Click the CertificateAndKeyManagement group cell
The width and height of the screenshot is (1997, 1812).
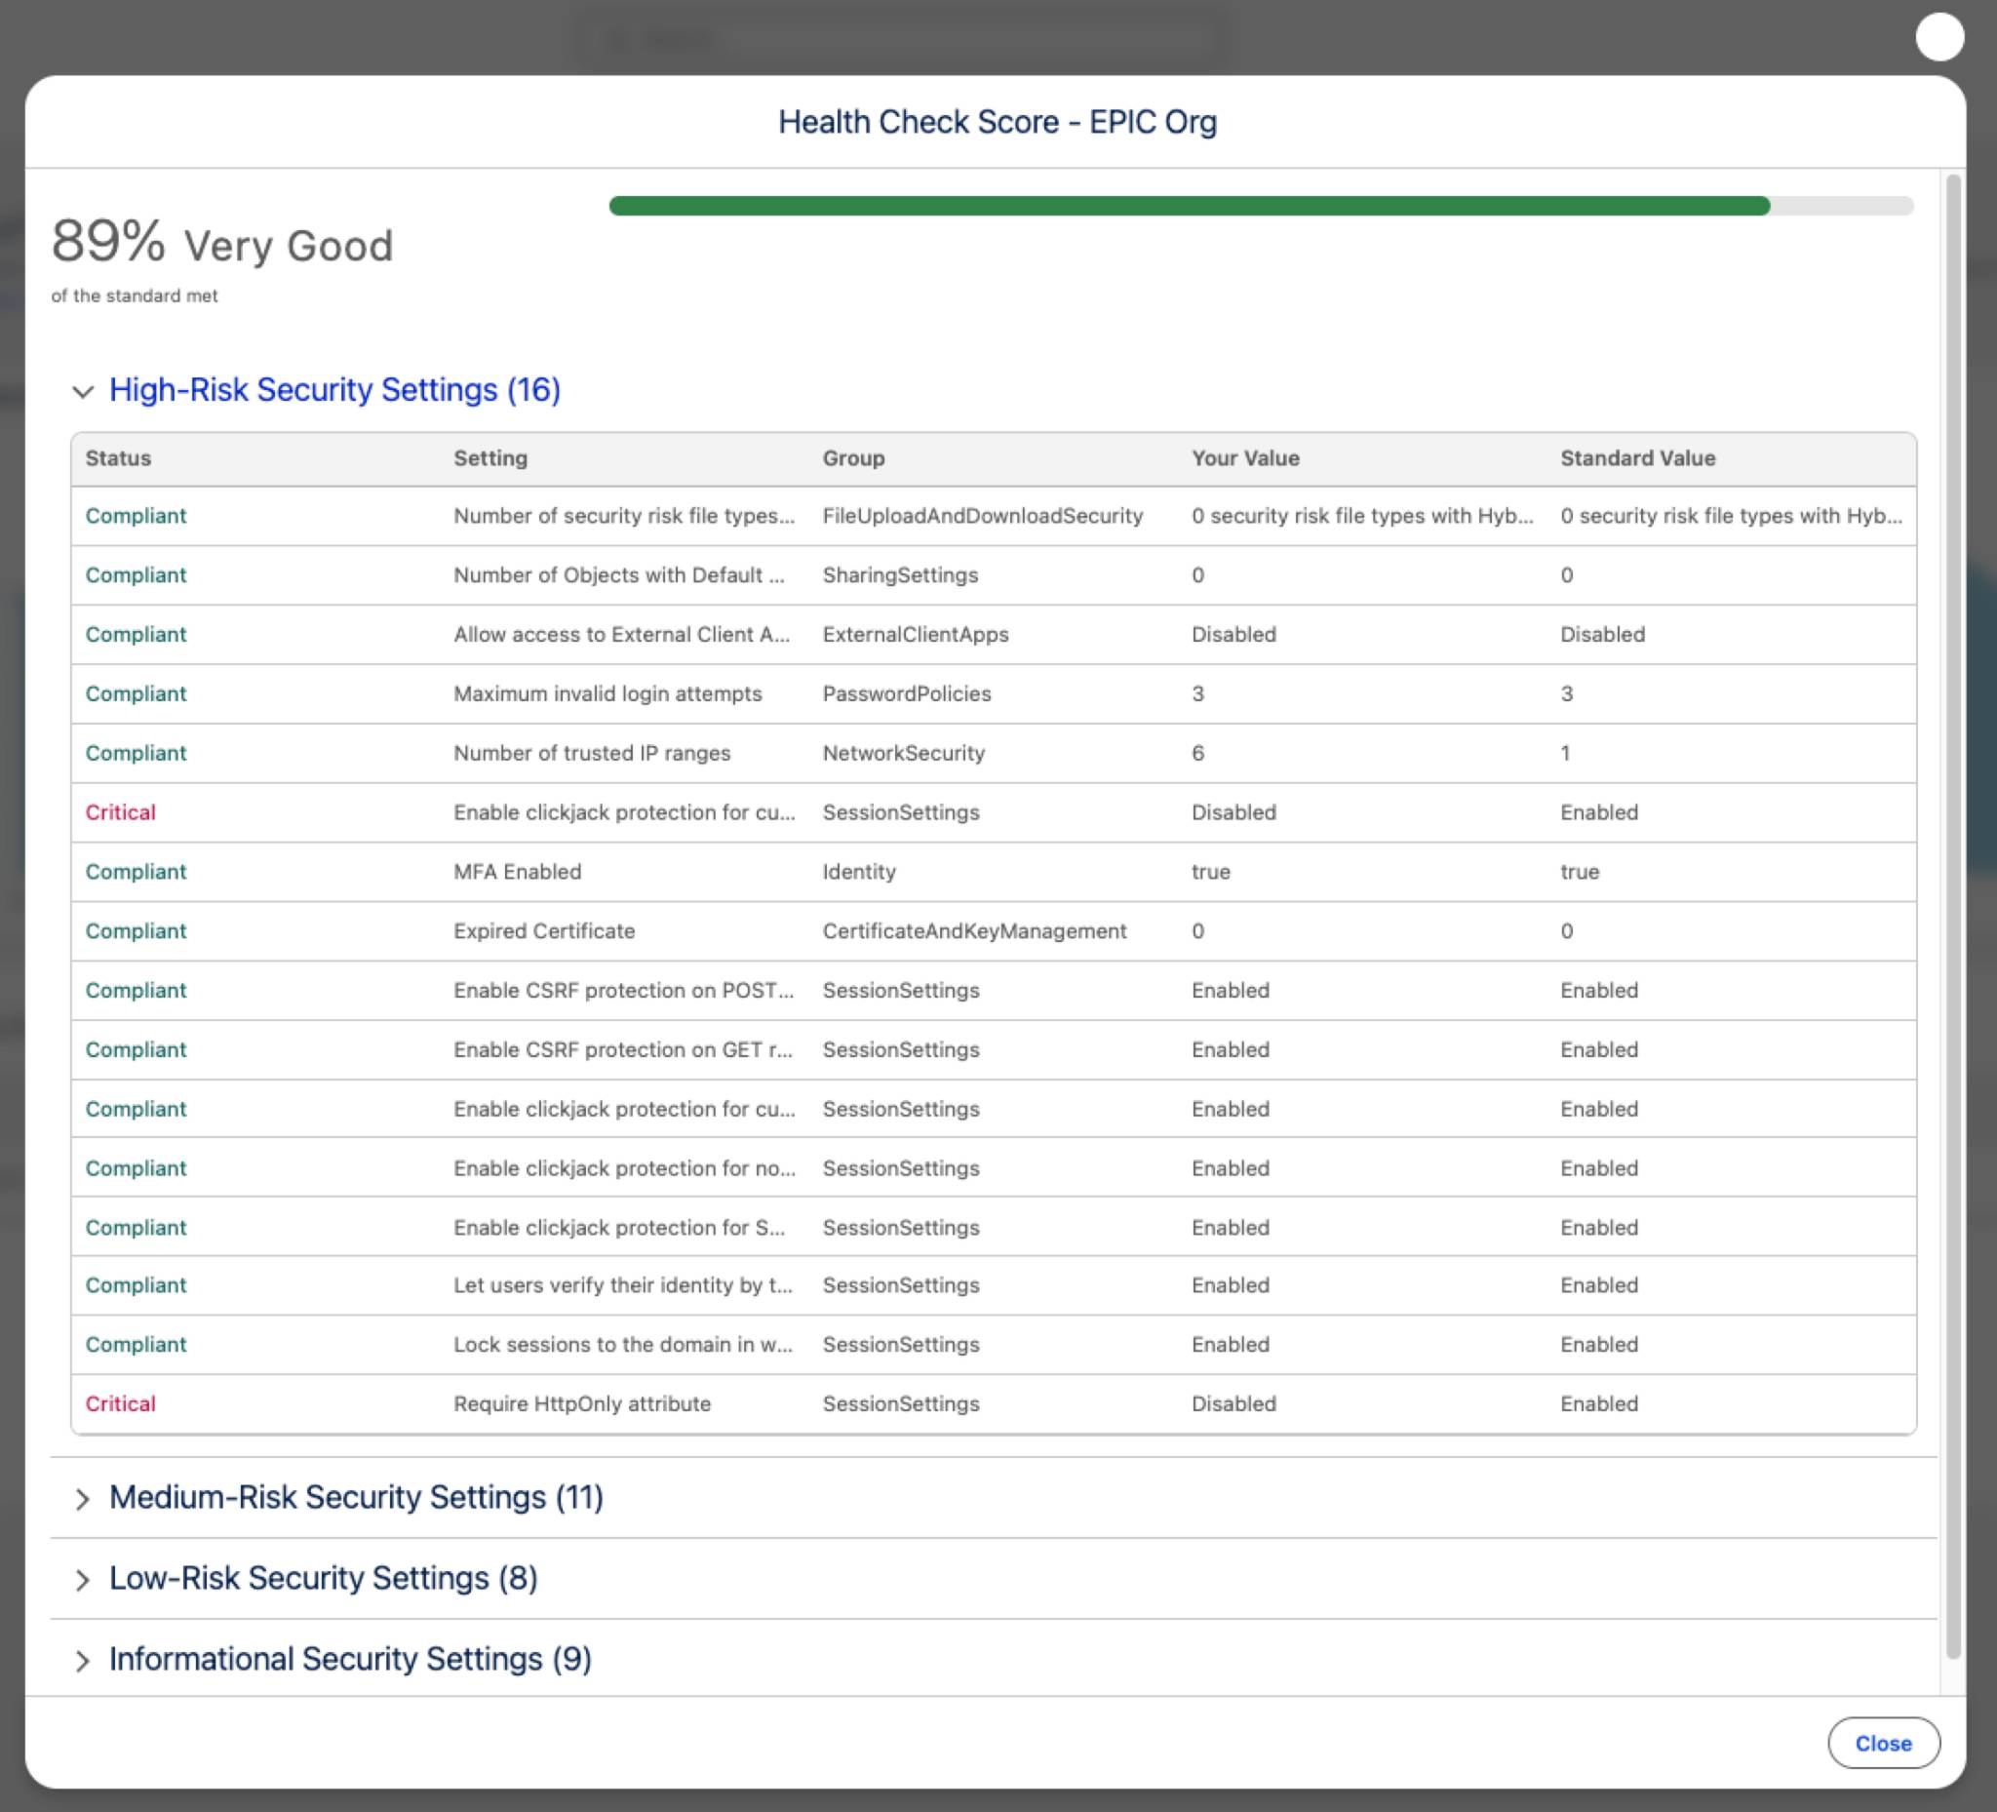click(975, 931)
